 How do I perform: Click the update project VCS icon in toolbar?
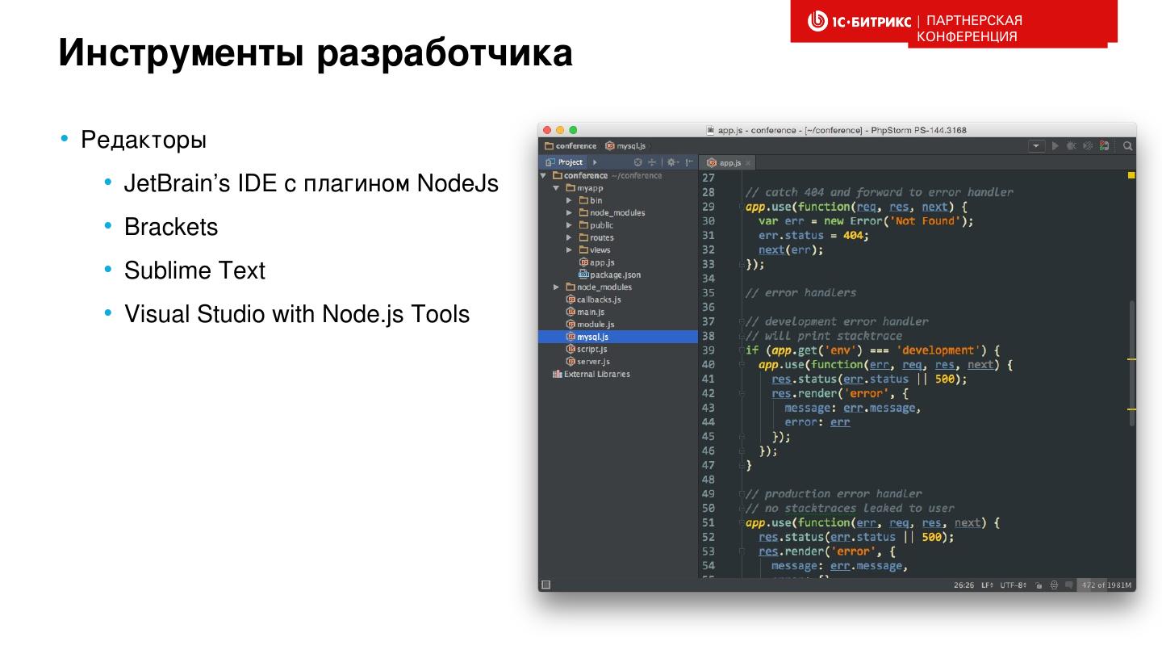pyautogui.click(x=1104, y=146)
